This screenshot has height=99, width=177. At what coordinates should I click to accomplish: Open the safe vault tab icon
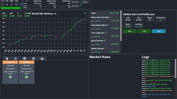tap(33, 58)
